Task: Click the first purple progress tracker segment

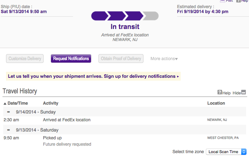Action: [x=99, y=16]
